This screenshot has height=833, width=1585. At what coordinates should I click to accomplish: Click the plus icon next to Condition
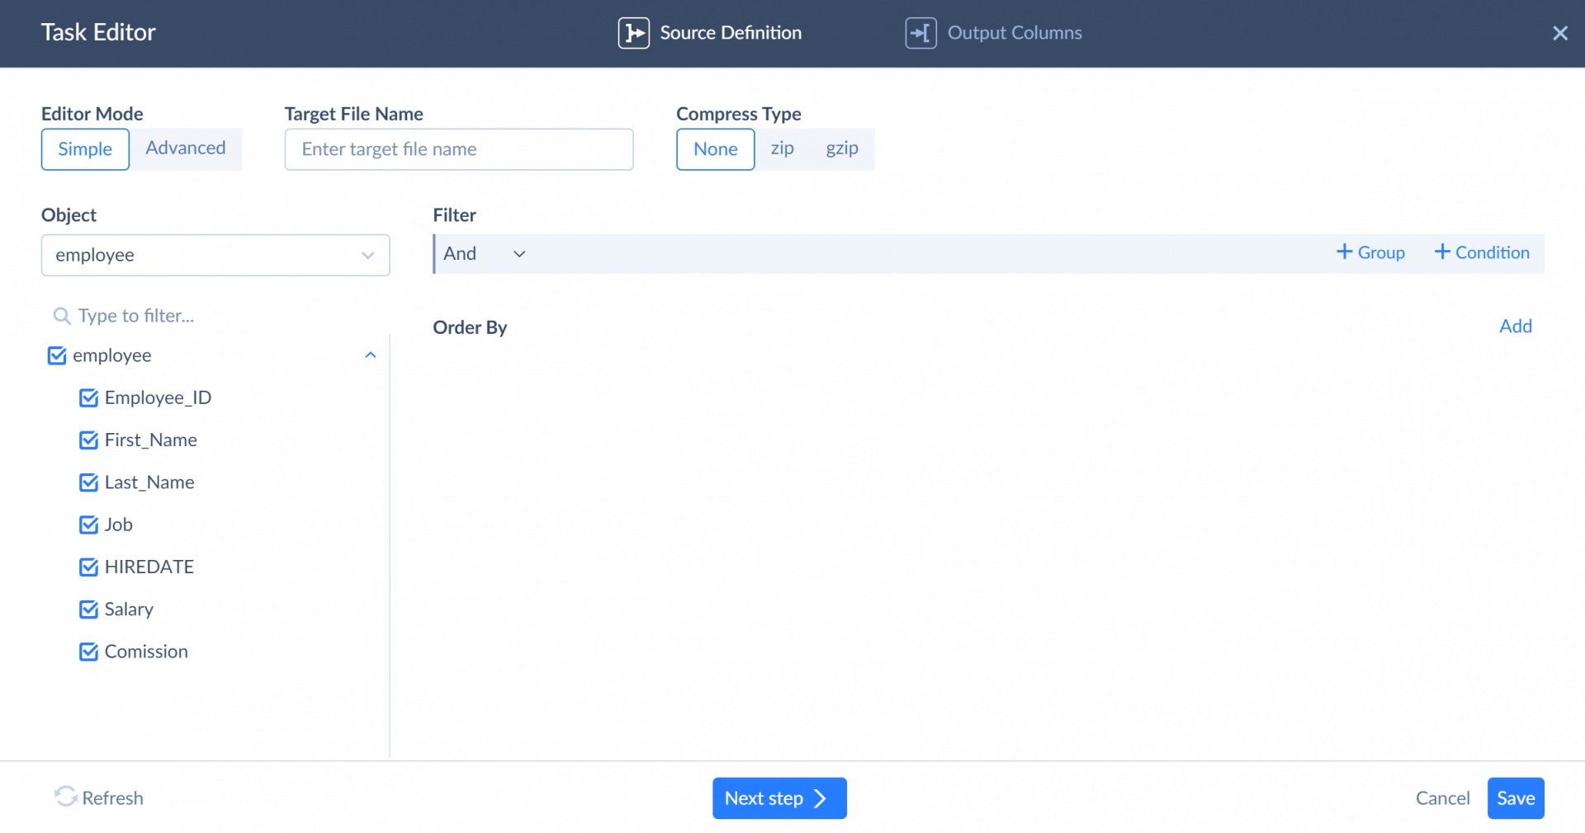pyautogui.click(x=1441, y=252)
